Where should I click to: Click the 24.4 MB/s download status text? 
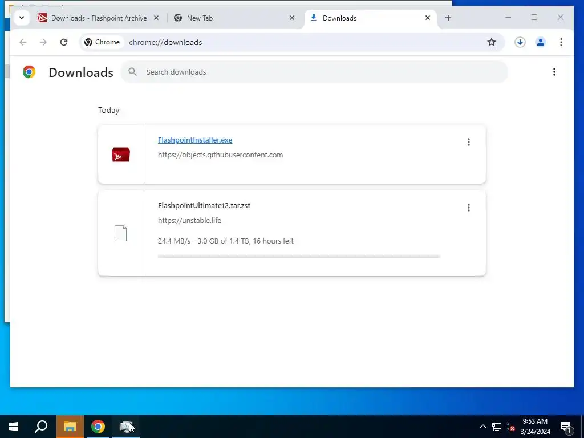coord(226,241)
